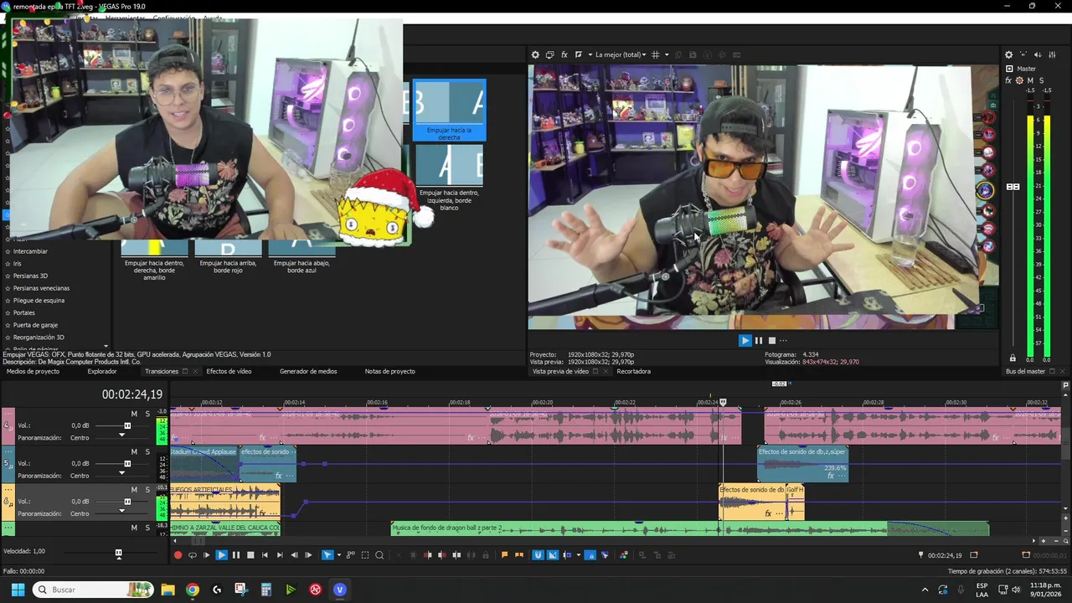The height and width of the screenshot is (603, 1072).
Task: Open overlays dropdown arrow next to grid
Action: point(667,54)
